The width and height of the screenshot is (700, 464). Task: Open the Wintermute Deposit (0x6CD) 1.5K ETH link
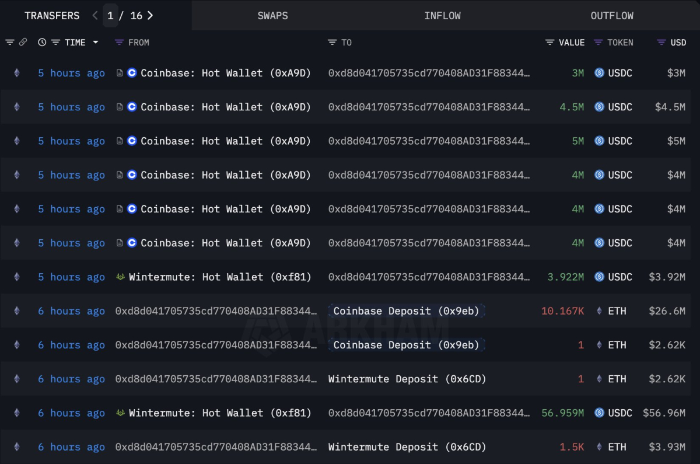tap(407, 447)
